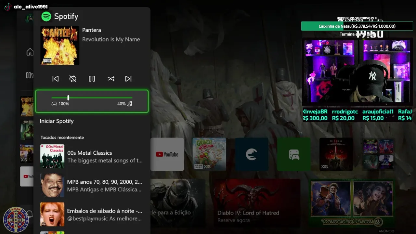
Task: Click the MPB playlist cover thumbnail
Action: tap(52, 185)
